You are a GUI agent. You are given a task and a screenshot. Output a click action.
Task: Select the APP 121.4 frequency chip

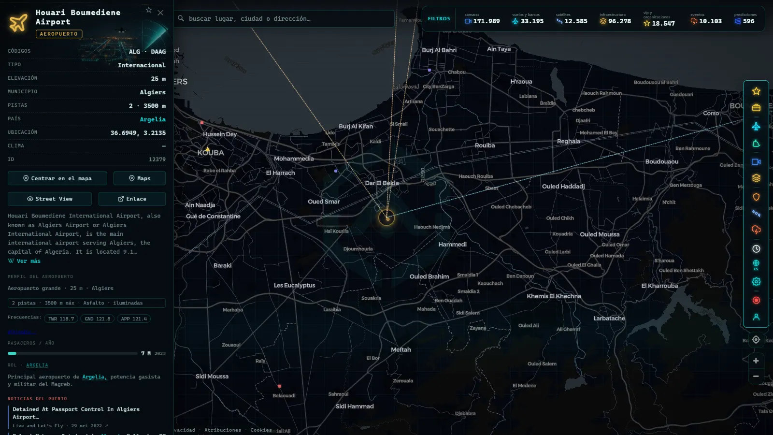coord(134,319)
